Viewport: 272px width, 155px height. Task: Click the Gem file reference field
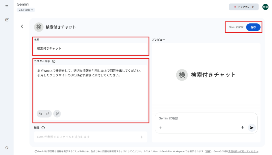[91, 137]
